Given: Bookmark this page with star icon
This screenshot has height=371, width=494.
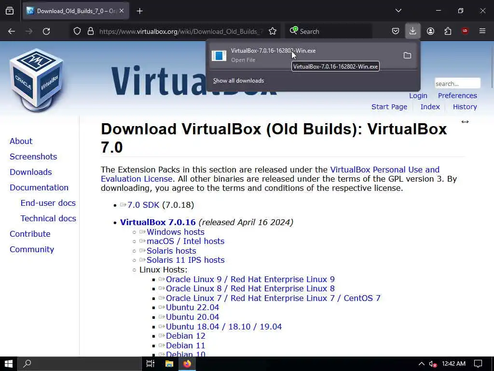Looking at the screenshot, I should coord(273,31).
